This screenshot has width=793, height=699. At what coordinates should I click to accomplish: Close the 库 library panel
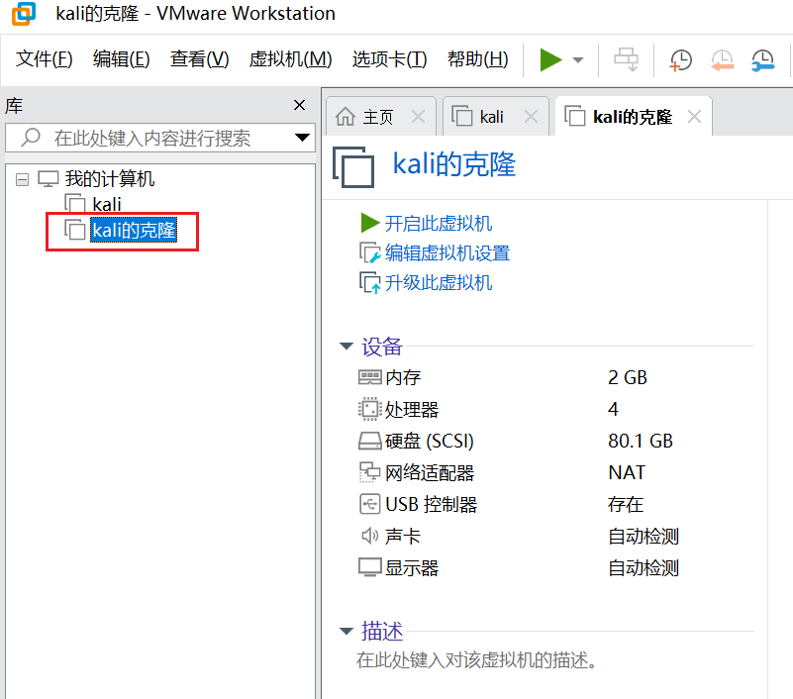pyautogui.click(x=299, y=105)
